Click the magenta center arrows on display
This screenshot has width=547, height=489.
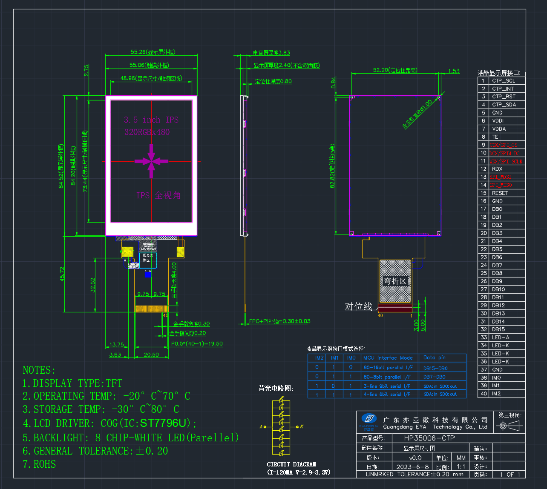click(151, 161)
